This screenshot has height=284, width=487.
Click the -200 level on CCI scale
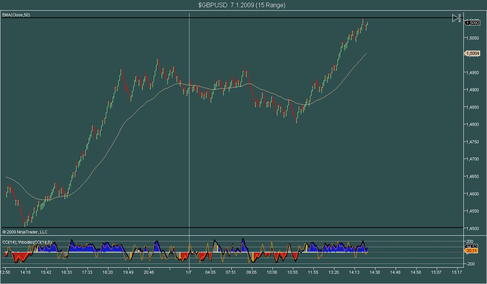(x=471, y=264)
